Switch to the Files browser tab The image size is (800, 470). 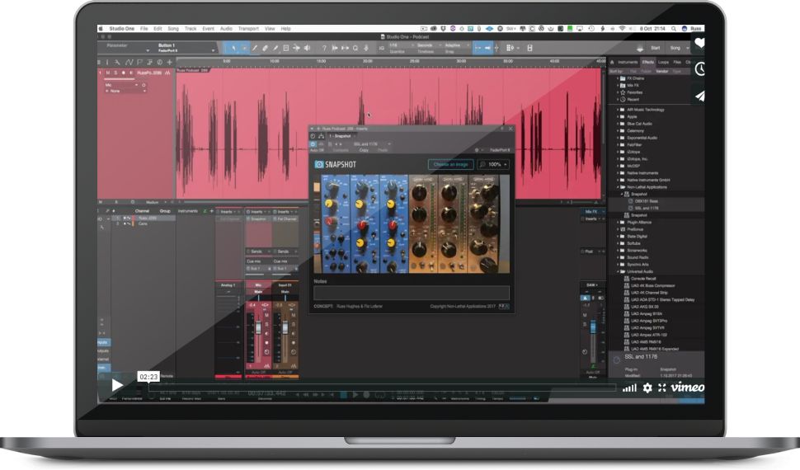677,63
